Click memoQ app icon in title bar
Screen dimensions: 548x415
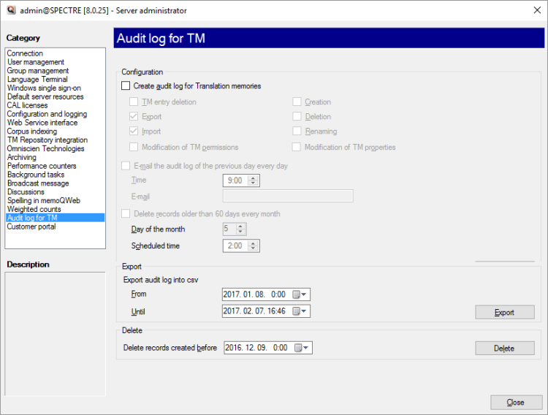pyautogui.click(x=12, y=10)
